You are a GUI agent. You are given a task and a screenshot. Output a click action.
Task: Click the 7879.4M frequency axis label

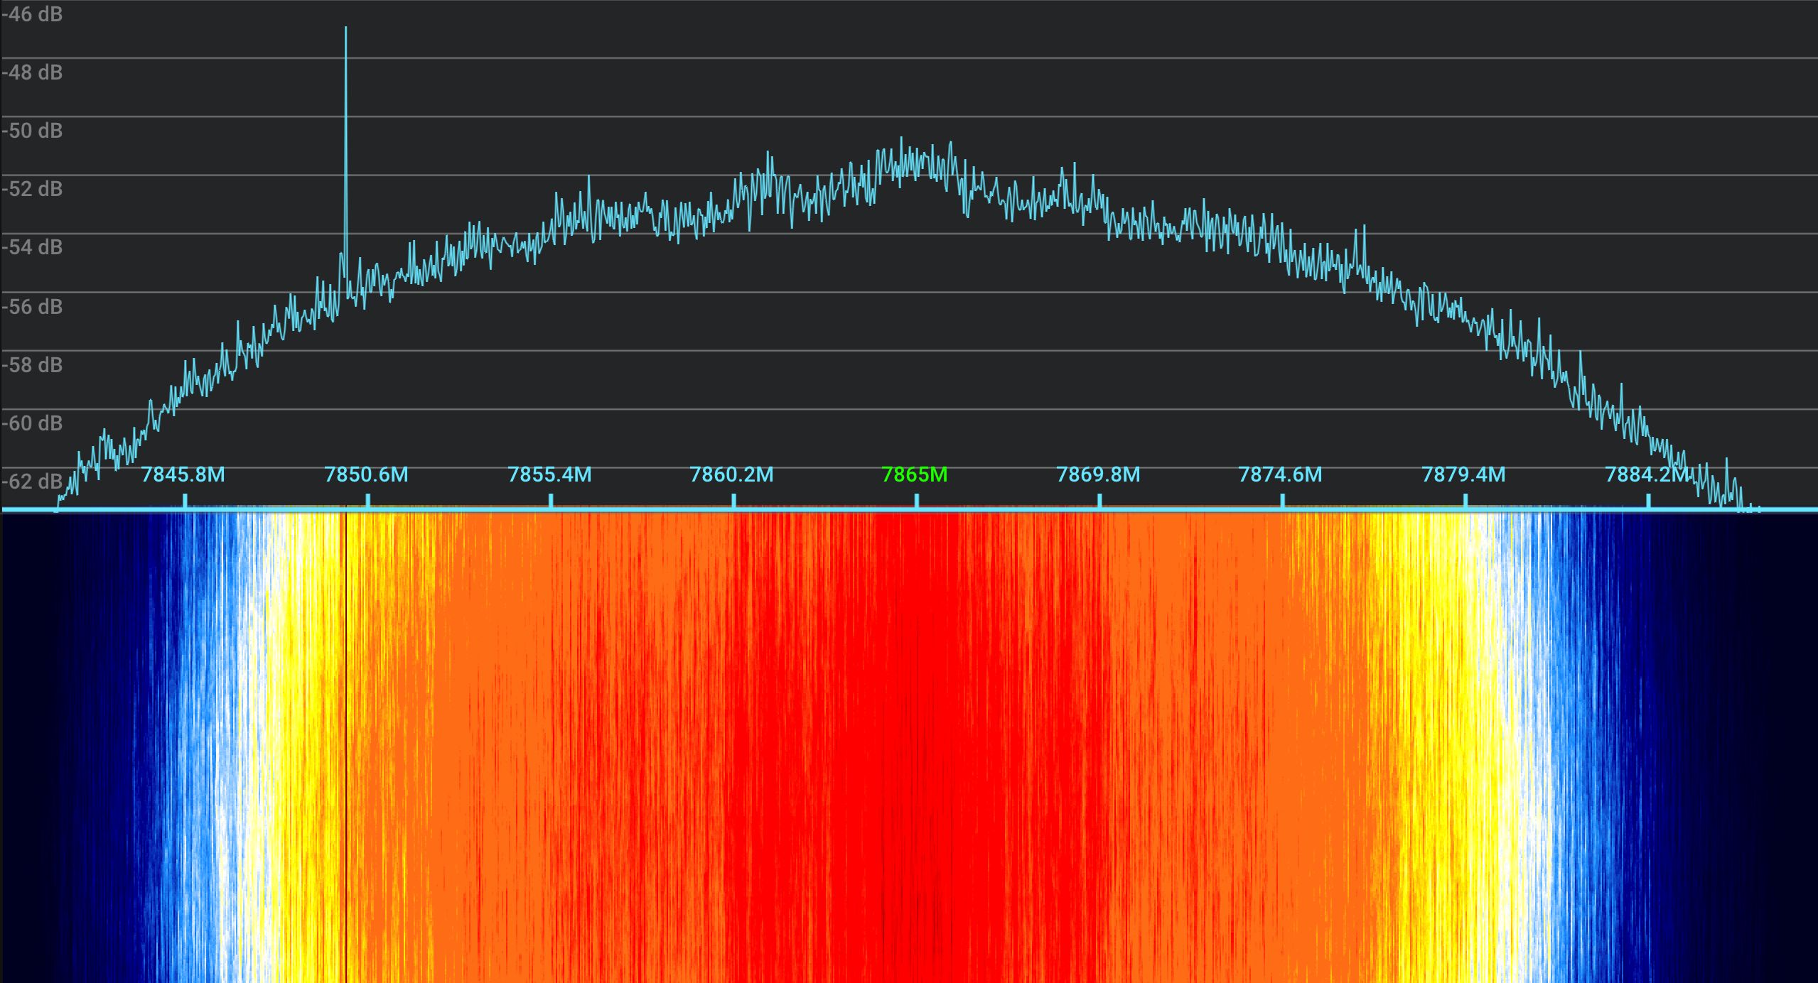1463,474
